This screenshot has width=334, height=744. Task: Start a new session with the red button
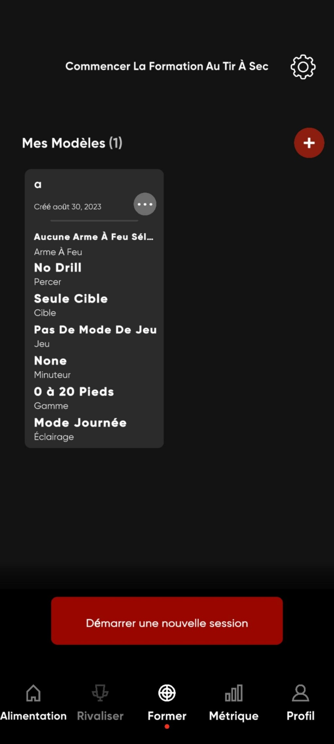[x=167, y=621]
